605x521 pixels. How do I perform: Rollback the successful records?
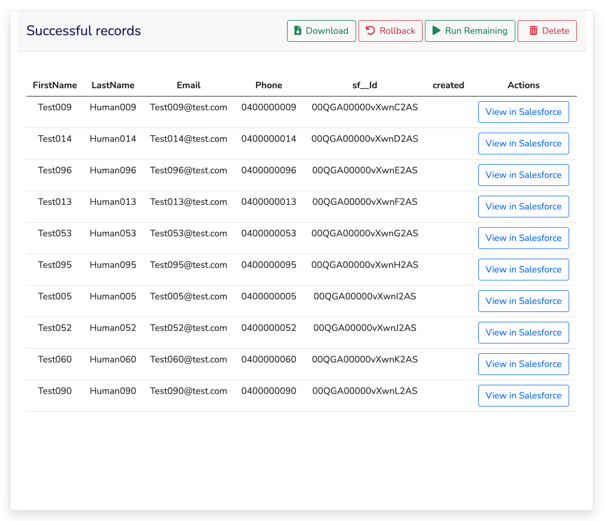390,30
